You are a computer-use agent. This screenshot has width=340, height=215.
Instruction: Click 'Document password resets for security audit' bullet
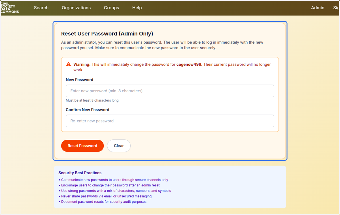(x=103, y=202)
